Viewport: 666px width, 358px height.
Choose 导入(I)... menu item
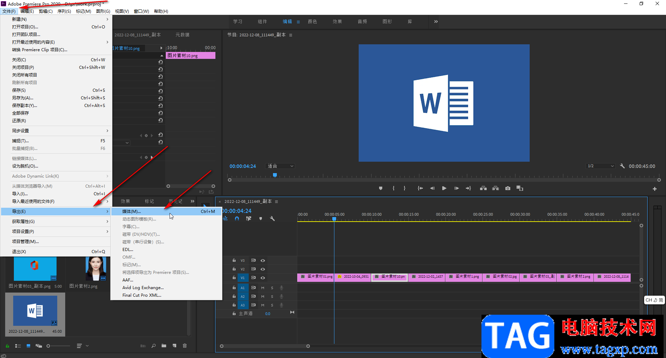[x=56, y=194]
